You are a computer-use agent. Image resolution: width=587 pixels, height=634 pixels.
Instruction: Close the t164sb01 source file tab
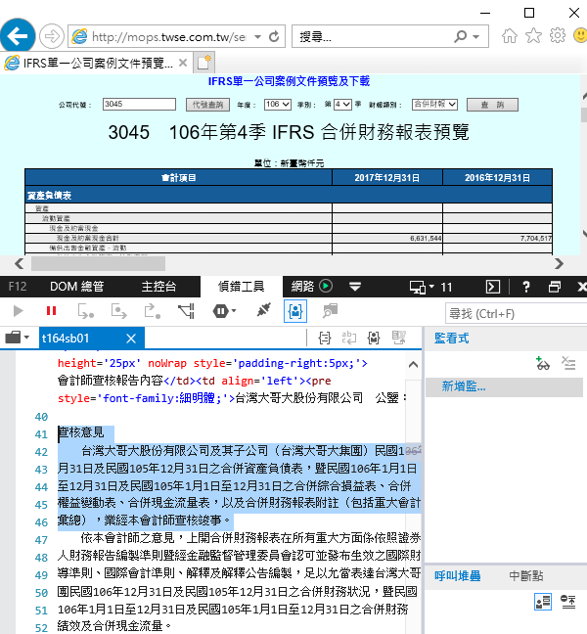(131, 339)
